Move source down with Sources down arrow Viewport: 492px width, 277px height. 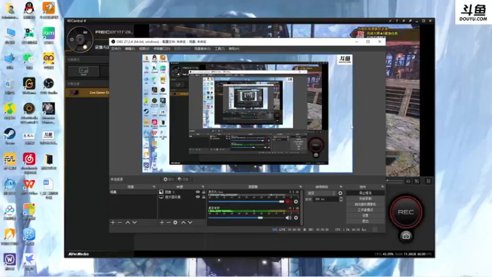pyautogui.click(x=190, y=222)
